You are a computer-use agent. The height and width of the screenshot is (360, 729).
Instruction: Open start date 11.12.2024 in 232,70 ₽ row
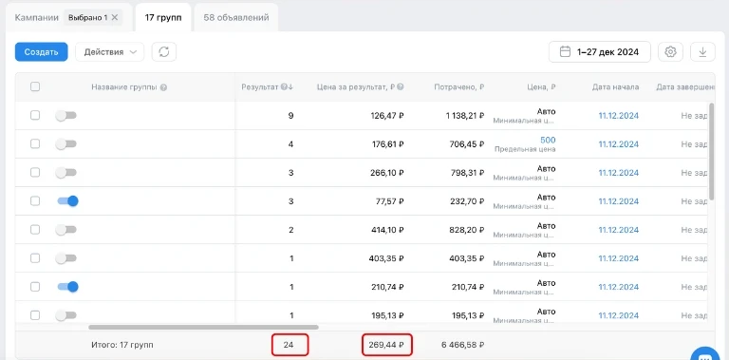pos(618,201)
